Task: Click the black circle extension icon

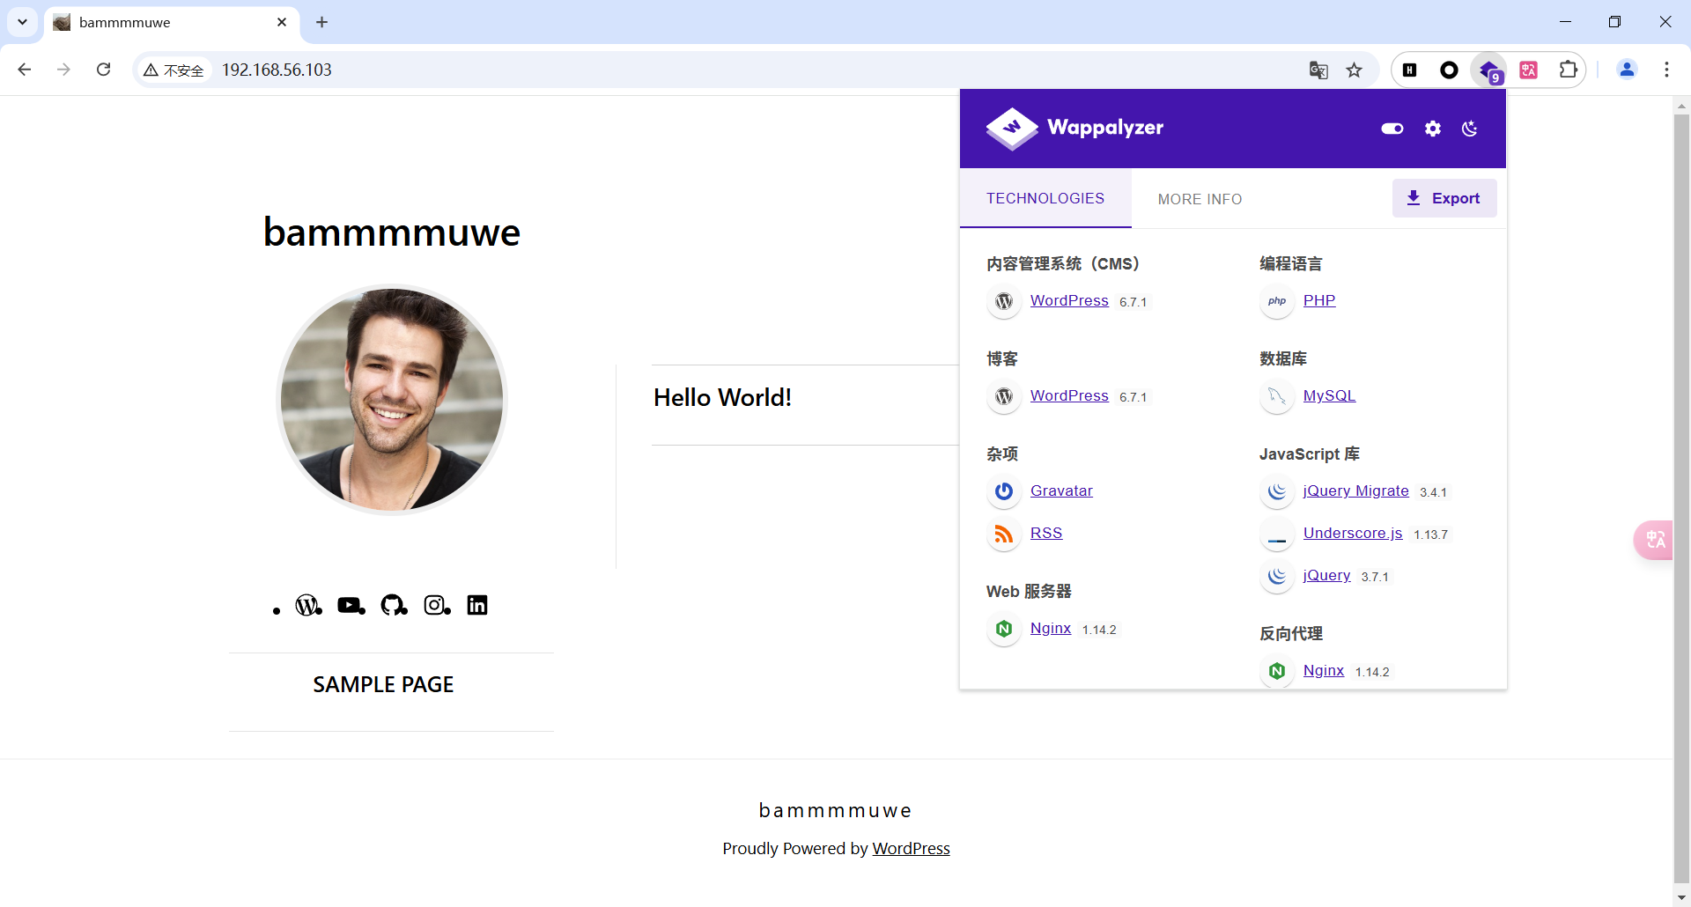Action: (1449, 70)
